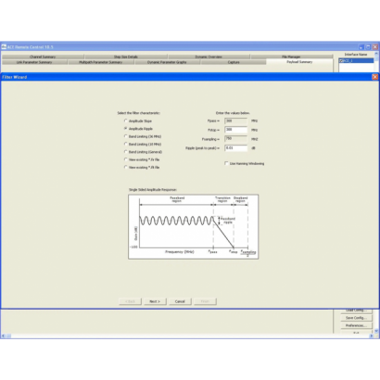The image size is (380, 380).
Task: Choose Band Limiting (General) option
Action: (126, 152)
